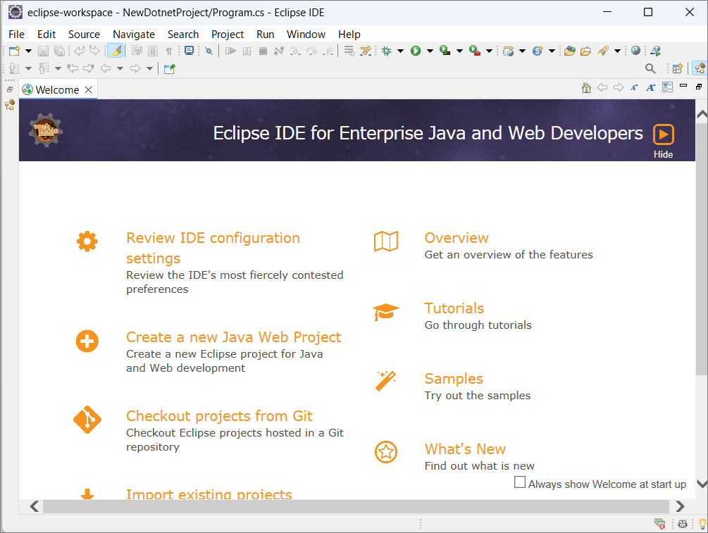Open the What's New link

click(465, 449)
